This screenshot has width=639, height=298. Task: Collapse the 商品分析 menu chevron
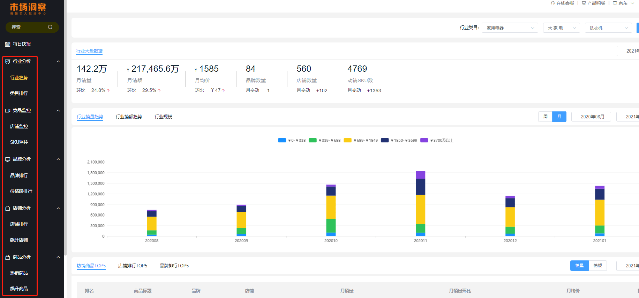click(58, 257)
